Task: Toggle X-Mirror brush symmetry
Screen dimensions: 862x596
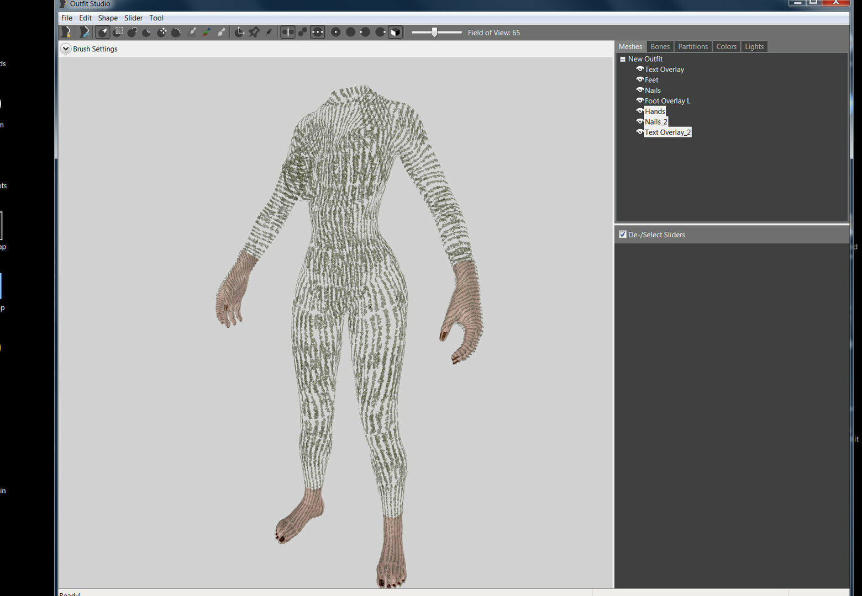Action: 288,32
